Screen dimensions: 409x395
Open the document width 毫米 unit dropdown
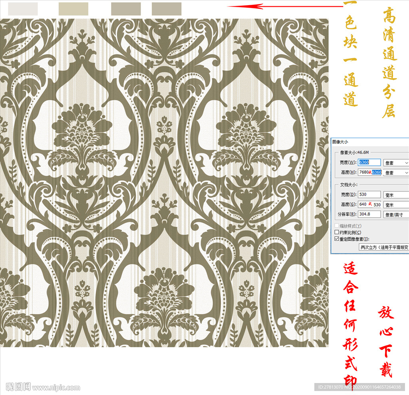[396, 195]
